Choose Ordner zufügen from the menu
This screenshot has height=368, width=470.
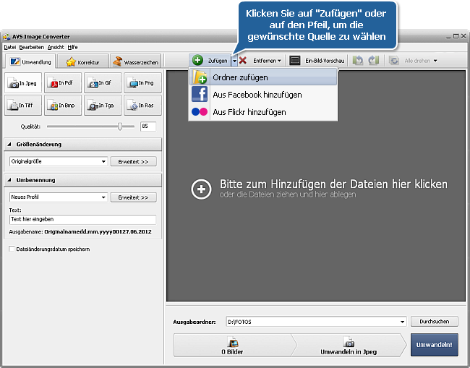263,77
